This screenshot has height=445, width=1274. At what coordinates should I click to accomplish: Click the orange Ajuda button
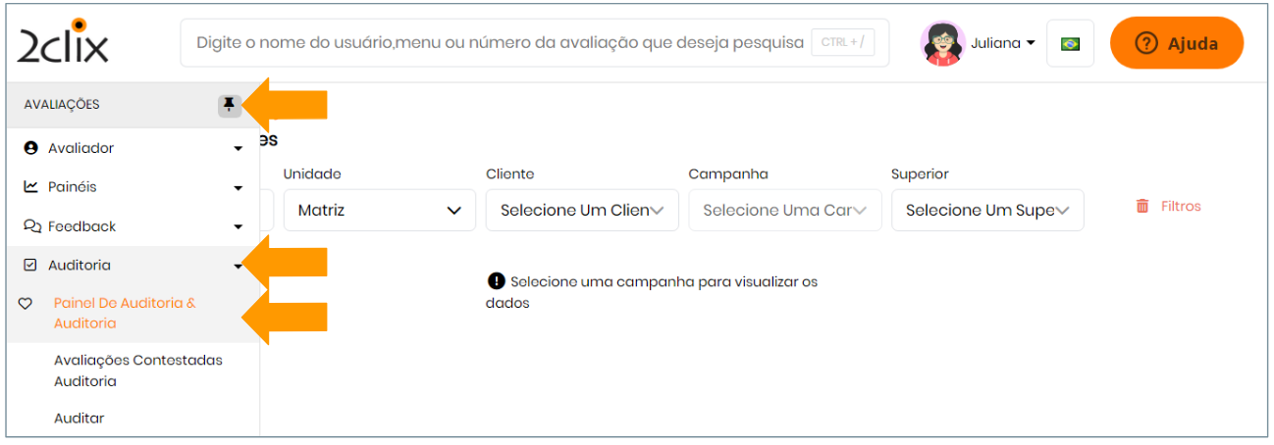coord(1176,44)
